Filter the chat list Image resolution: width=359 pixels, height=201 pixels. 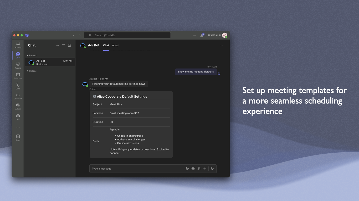[64, 45]
